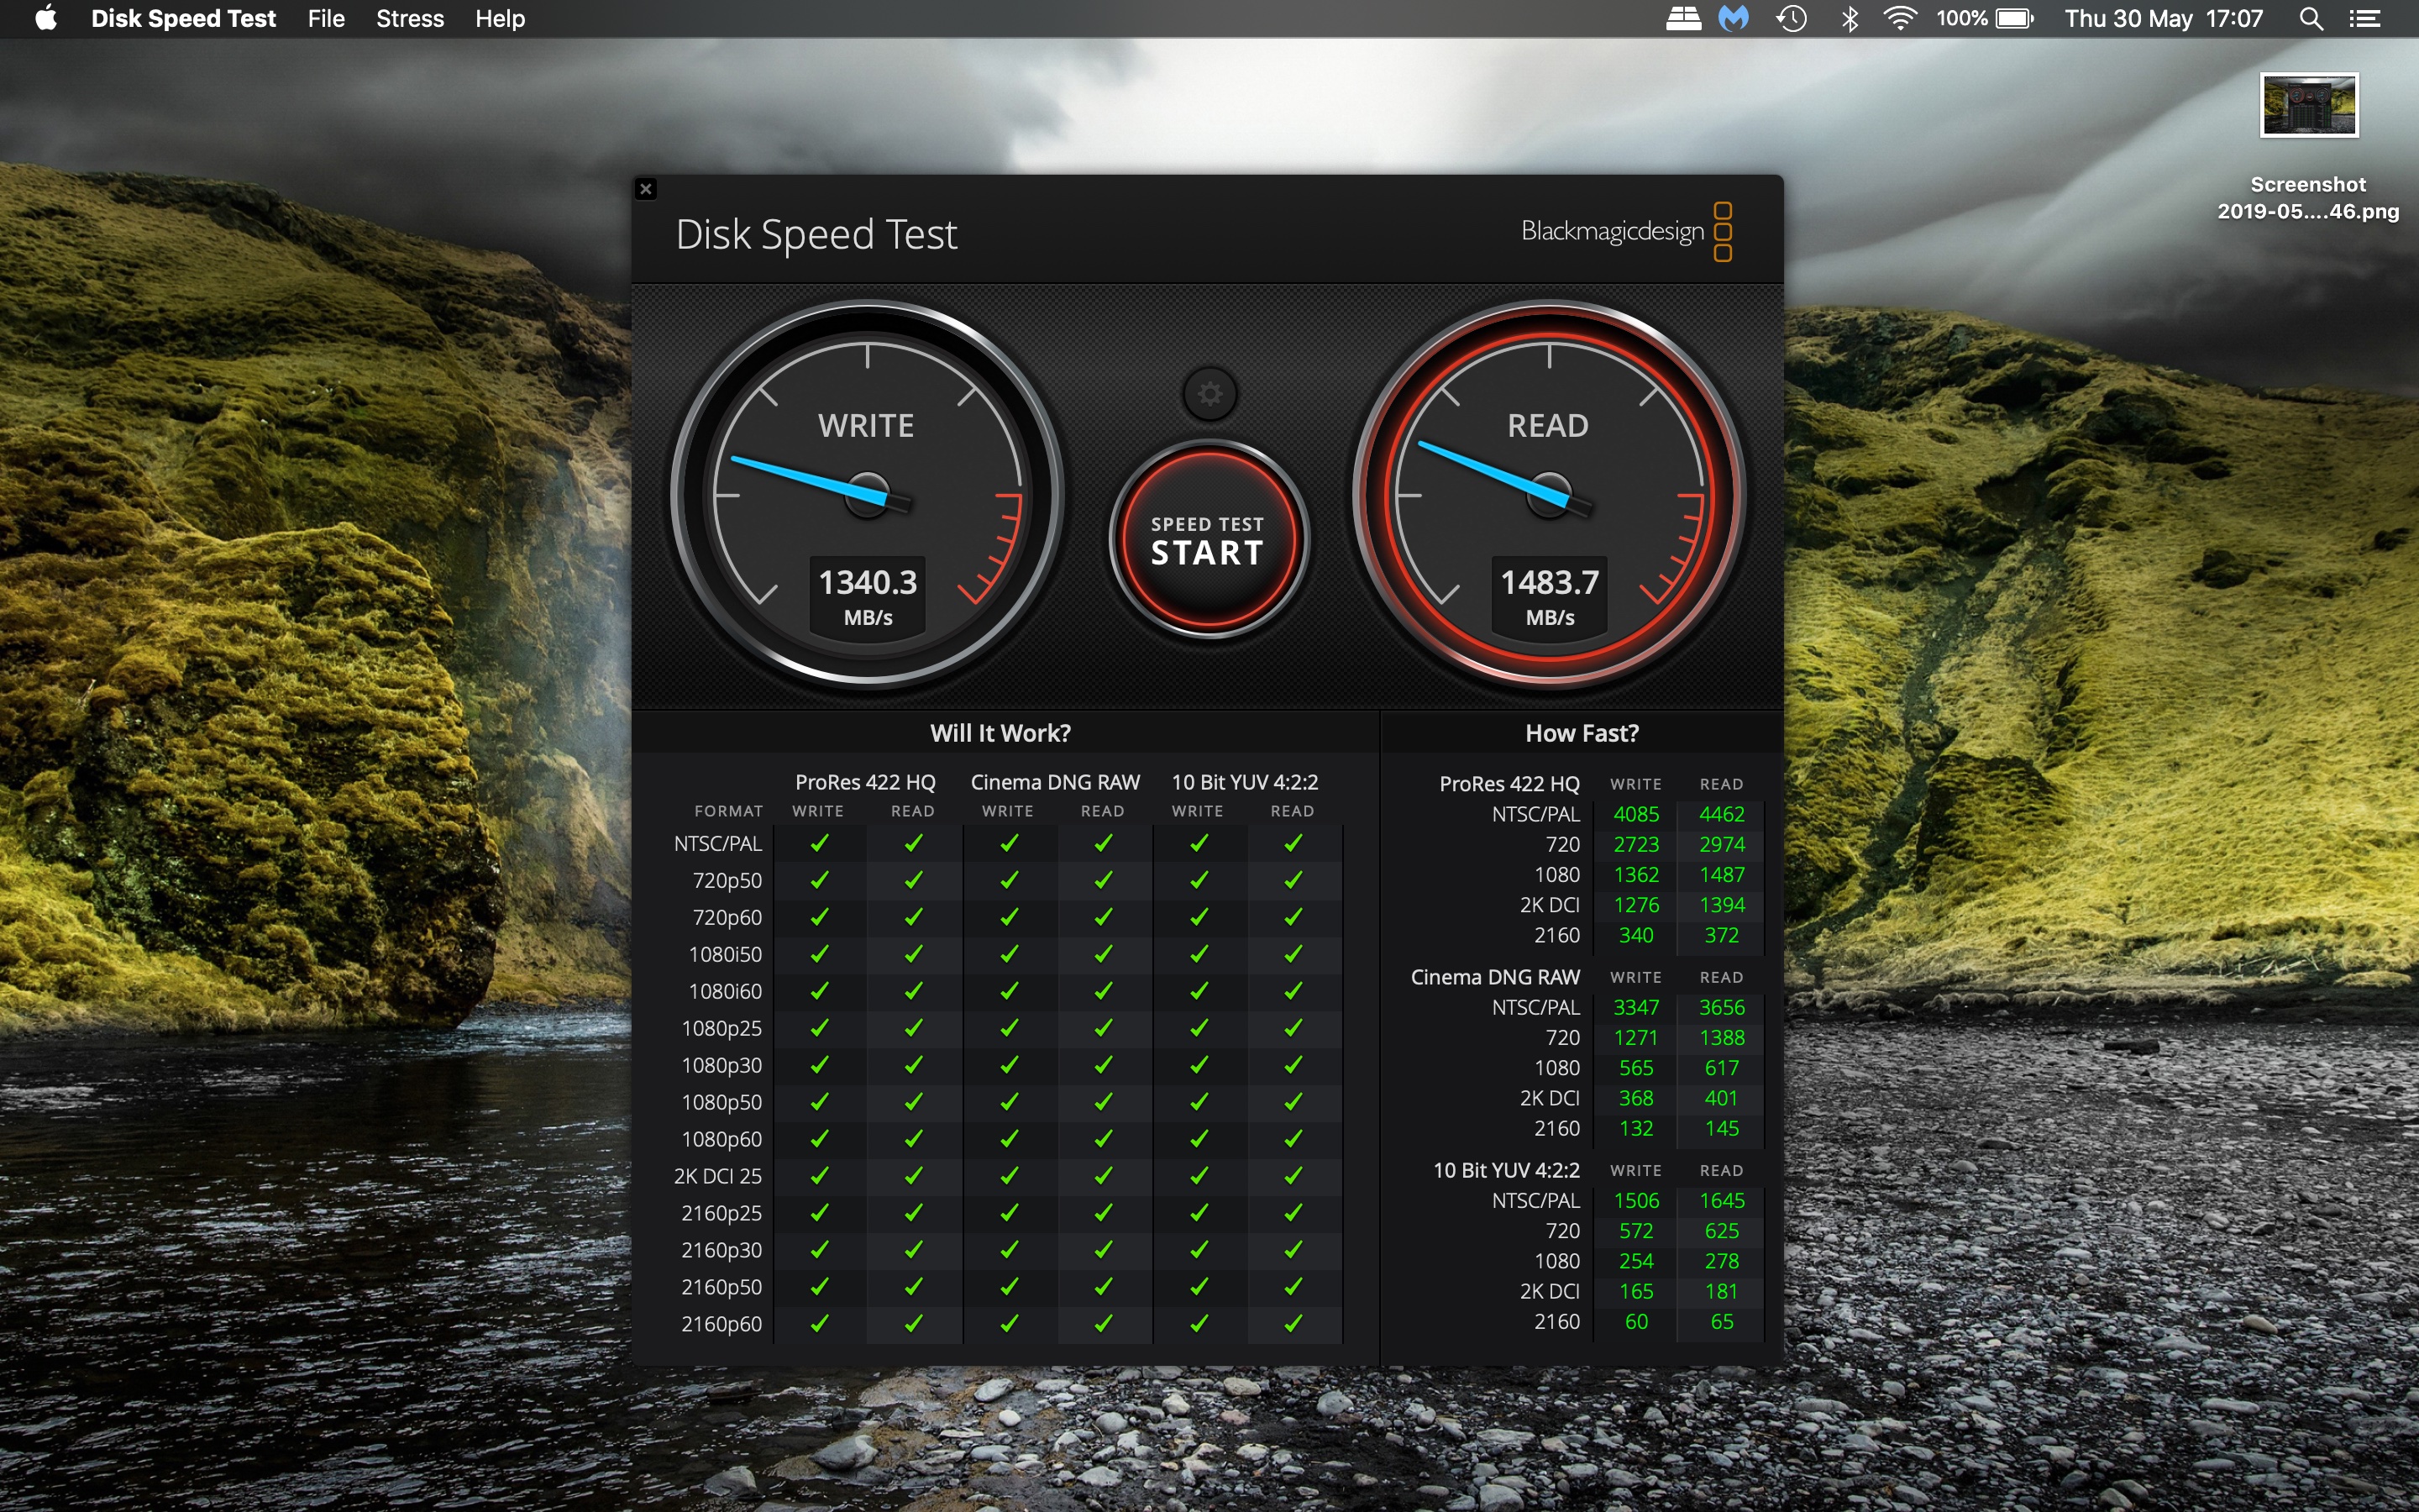Click the Malwarebytes M menu bar icon
The image size is (2419, 1512).
[1734, 18]
